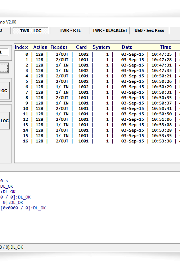Click the Reader column header
This screenshot has height=269, width=180.
59,47
